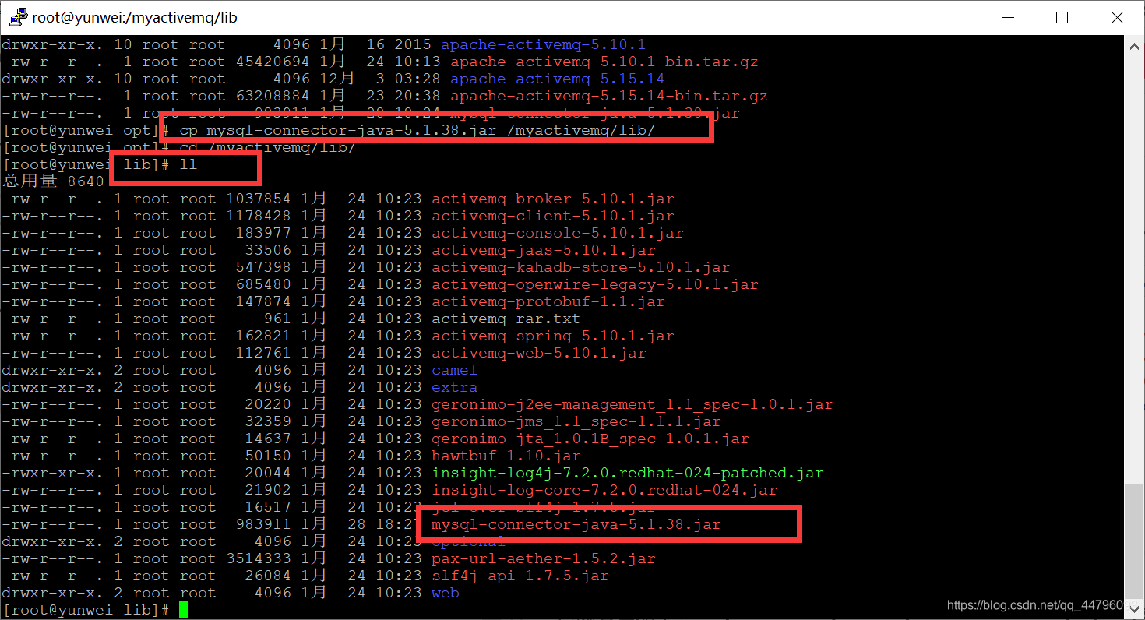Click the window title root@yunwei:/myactivemq/lib
The image size is (1145, 620).
coord(135,17)
